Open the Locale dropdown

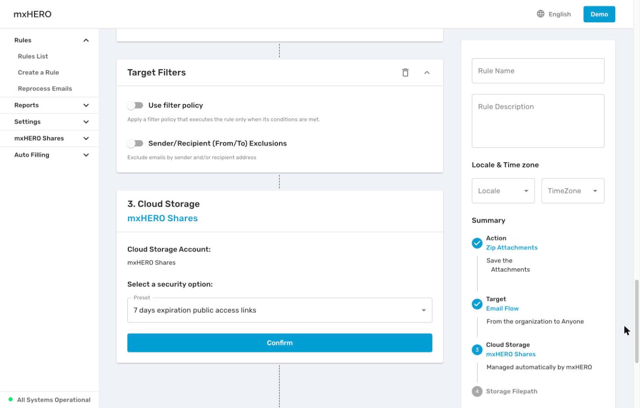point(503,191)
